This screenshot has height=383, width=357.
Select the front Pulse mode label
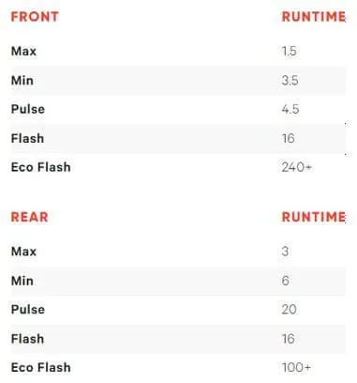(28, 109)
